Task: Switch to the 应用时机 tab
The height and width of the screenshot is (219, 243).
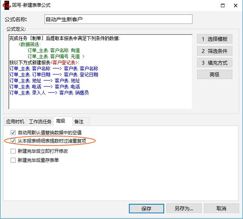Action: point(15,122)
